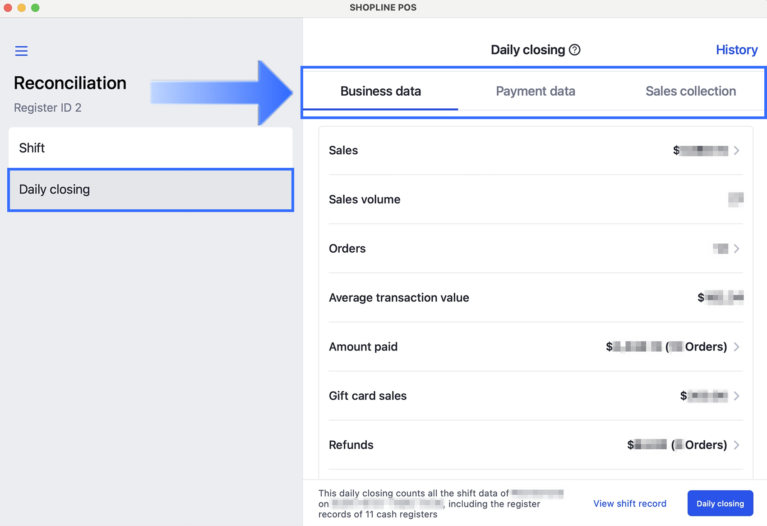Viewport: 767px width, 526px height.
Task: Expand the Sales row chevron
Action: 736,151
